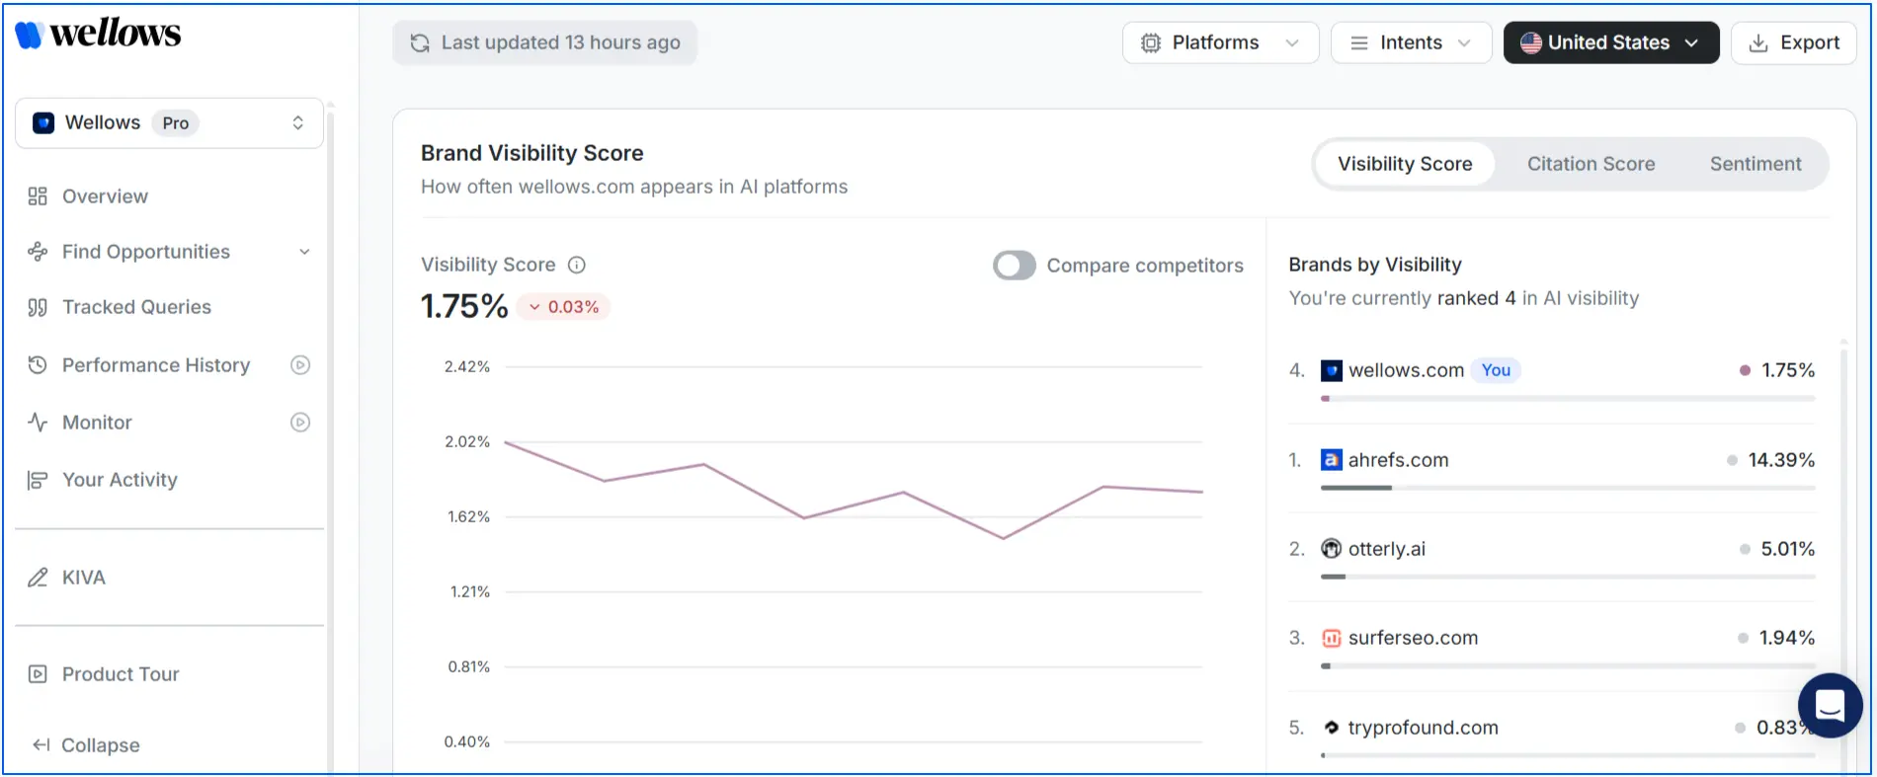Viewport: 1877px width, 777px height.
Task: Click the otterly.ai brand name
Action: click(1387, 549)
